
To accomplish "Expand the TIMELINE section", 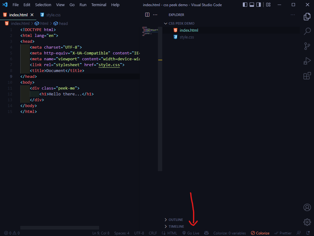I will coord(176,226).
